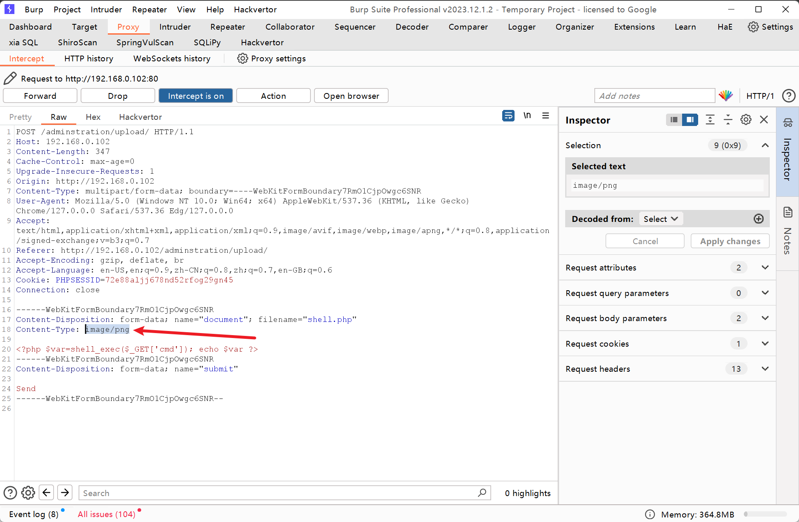799x522 pixels.
Task: Open Inspector settings gear
Action: point(746,120)
